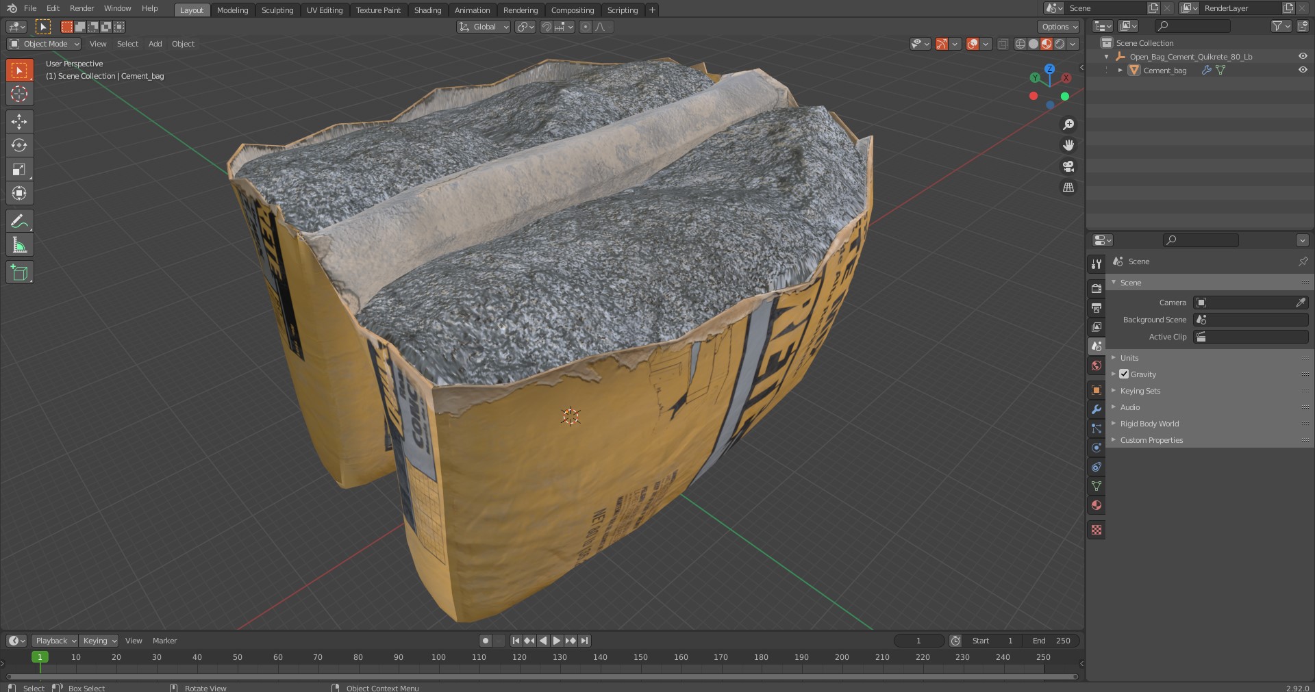Select the Annotate tool
Image resolution: width=1315 pixels, height=692 pixels.
coord(19,221)
